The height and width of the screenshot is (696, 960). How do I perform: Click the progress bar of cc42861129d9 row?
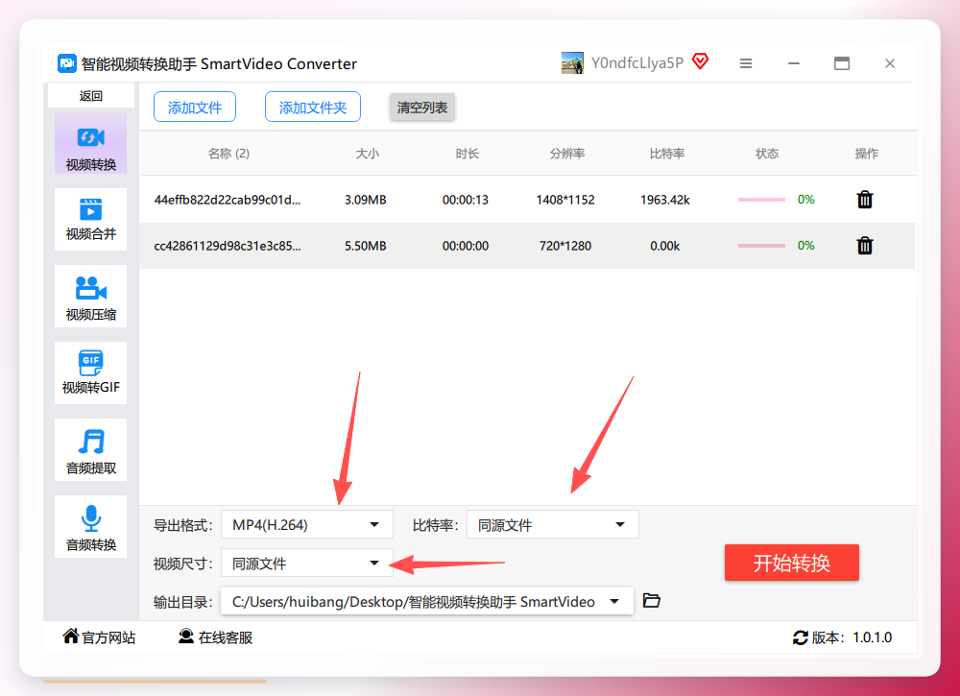tap(761, 246)
